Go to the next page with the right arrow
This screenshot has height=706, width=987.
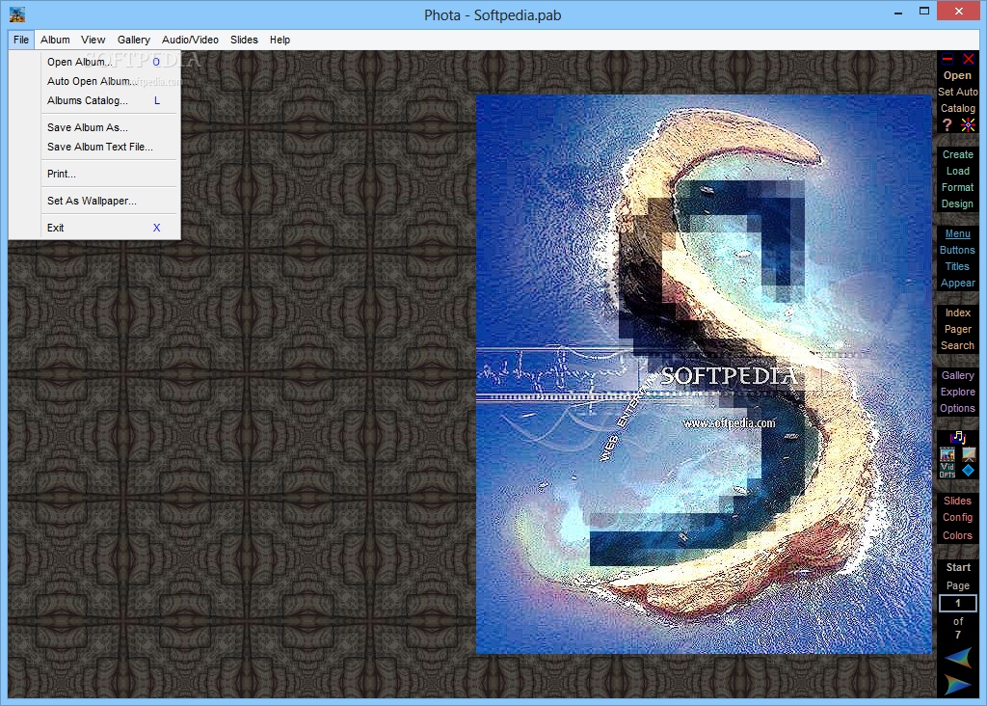(x=957, y=684)
